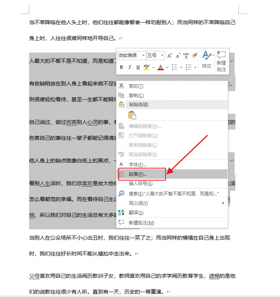
Task: Click the new comment icon in menu
Action: (121, 222)
